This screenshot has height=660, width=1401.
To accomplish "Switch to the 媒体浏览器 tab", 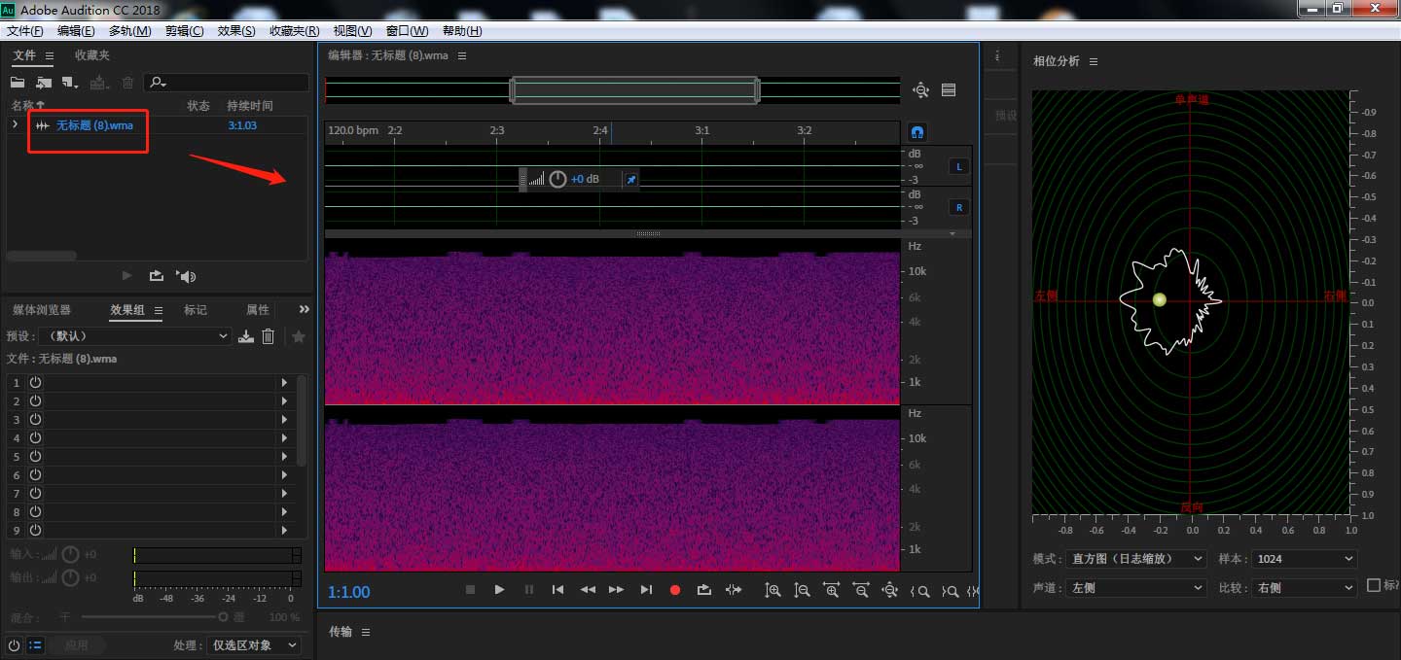I will tap(42, 310).
